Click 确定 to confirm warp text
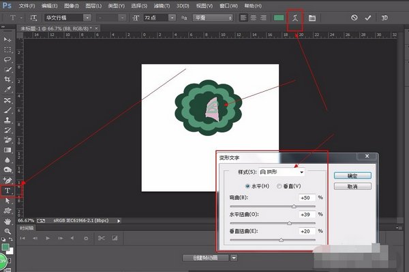Viewport: 409px width, 272px height. click(352, 175)
